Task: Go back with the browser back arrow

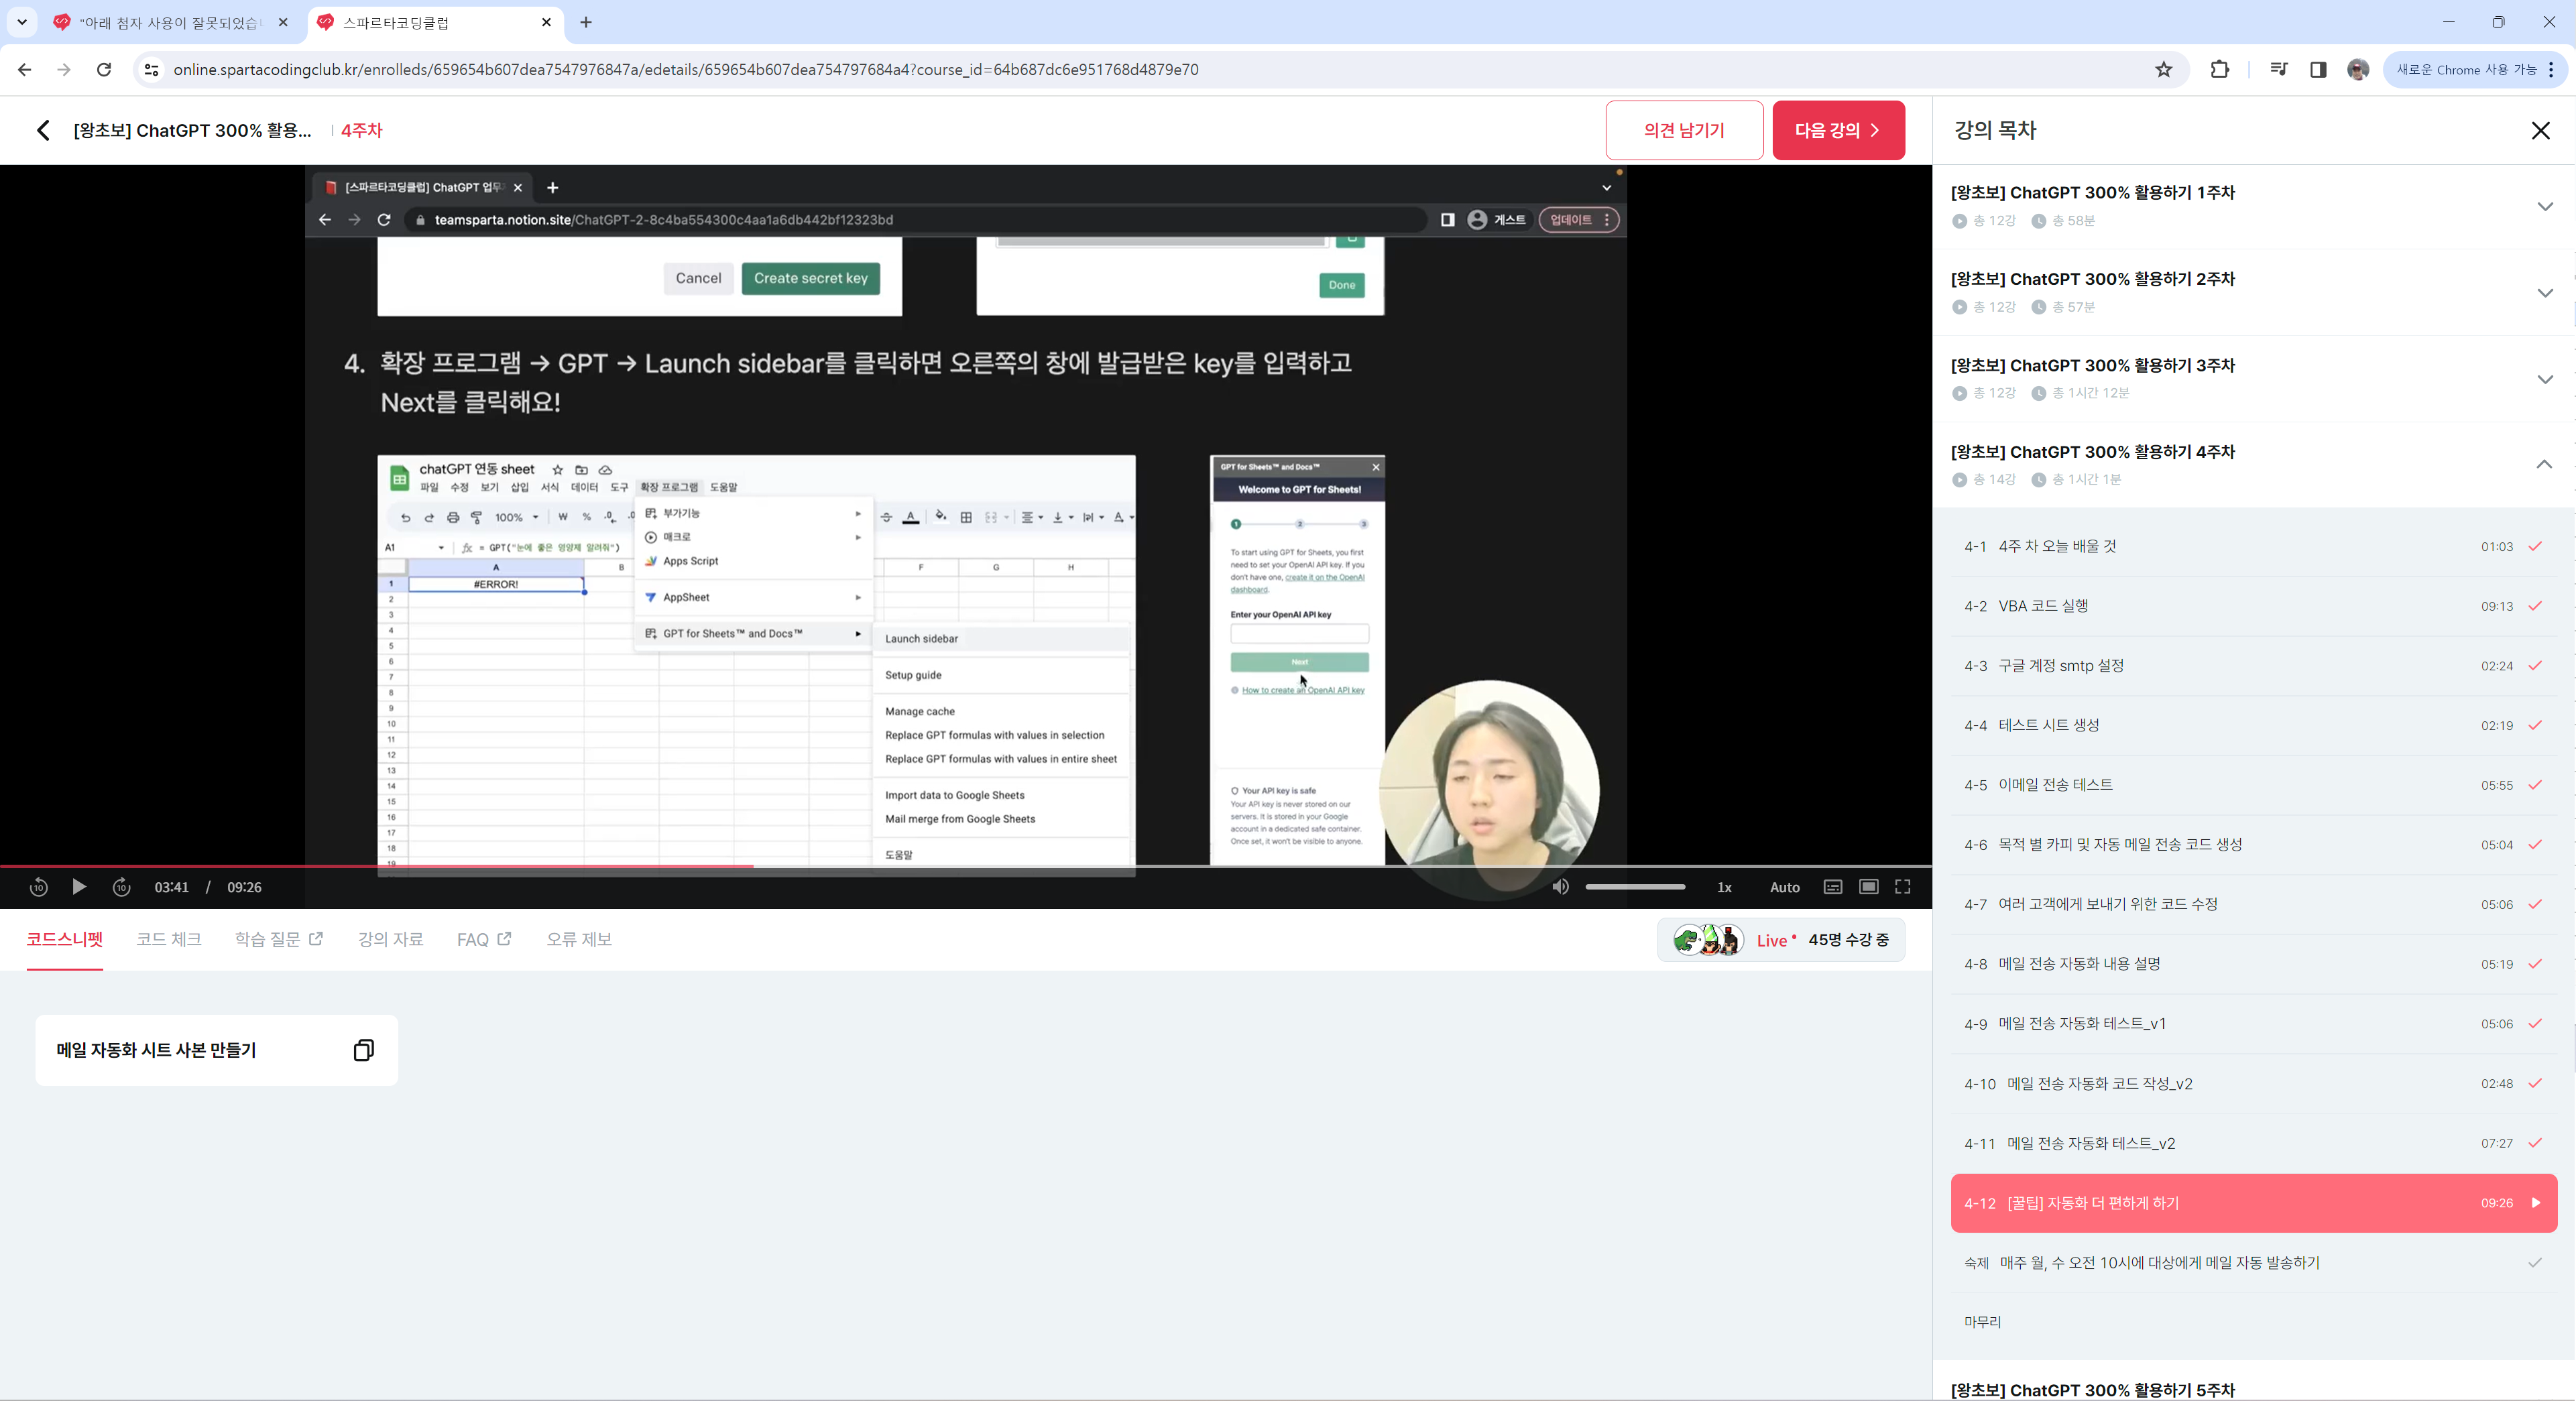Action: 25,70
